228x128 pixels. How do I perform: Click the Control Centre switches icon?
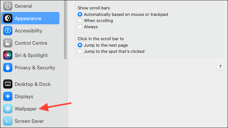[8, 43]
